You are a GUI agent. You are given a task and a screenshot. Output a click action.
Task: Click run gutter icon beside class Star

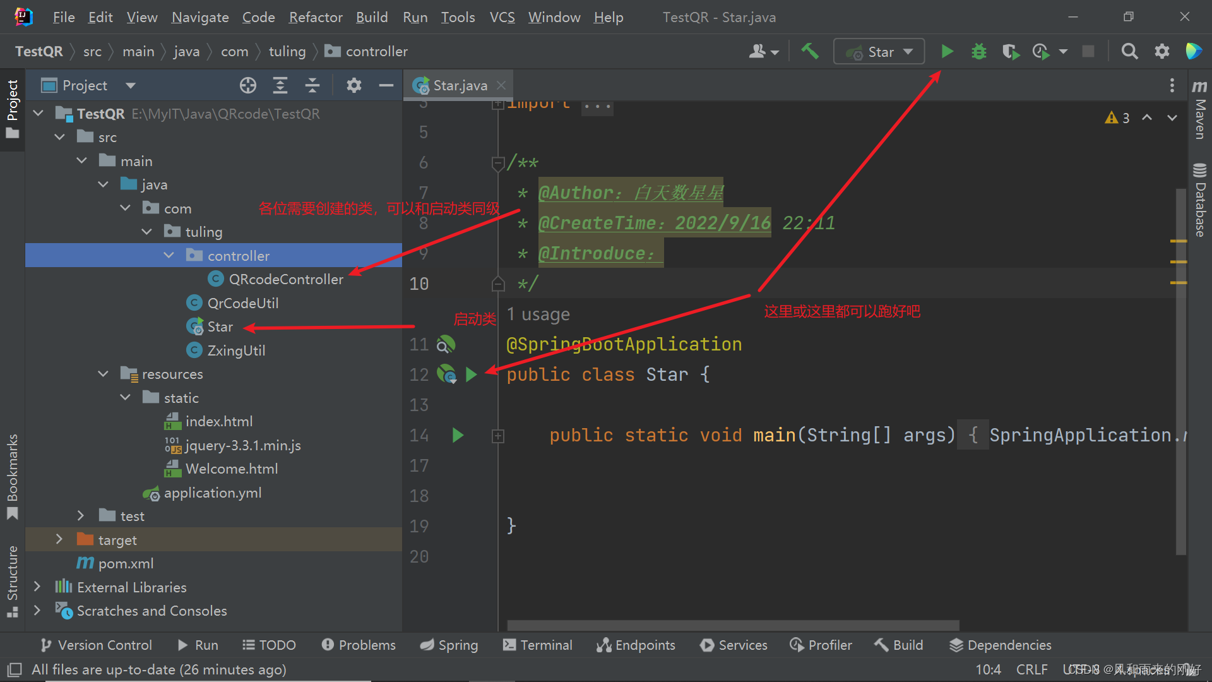471,374
